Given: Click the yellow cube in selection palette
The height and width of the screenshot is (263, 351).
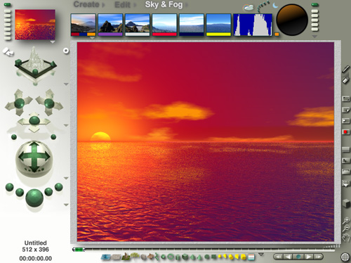Looking at the screenshot, I should 244,257.
